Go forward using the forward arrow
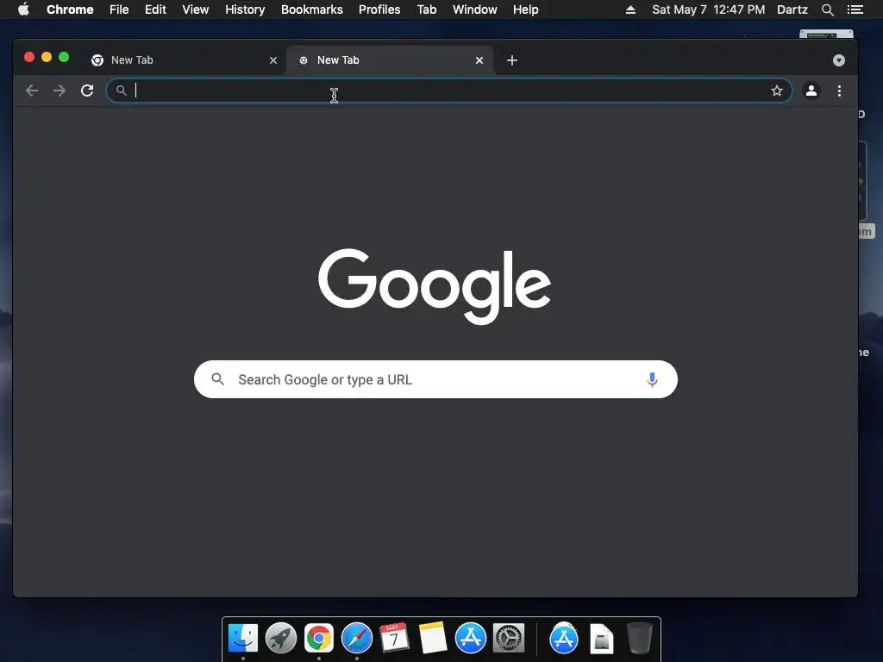This screenshot has height=662, width=883. click(59, 91)
